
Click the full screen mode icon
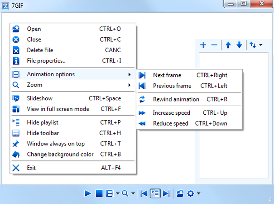[x=16, y=109]
